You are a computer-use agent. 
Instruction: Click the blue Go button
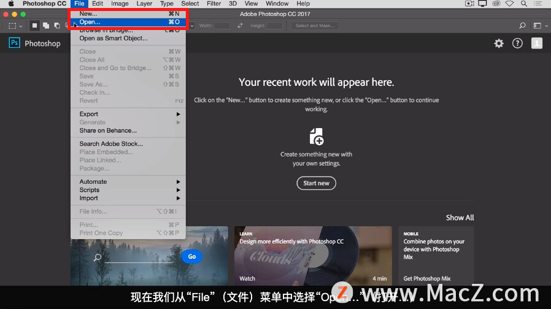pyautogui.click(x=191, y=257)
